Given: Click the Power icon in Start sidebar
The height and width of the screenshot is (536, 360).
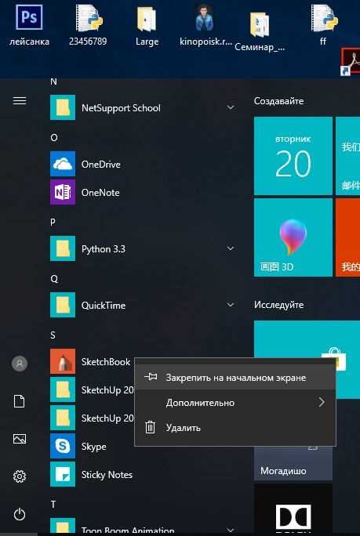Looking at the screenshot, I should click(20, 514).
